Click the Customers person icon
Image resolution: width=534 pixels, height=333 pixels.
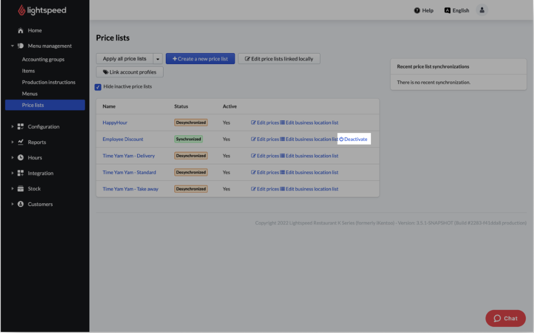click(x=20, y=204)
